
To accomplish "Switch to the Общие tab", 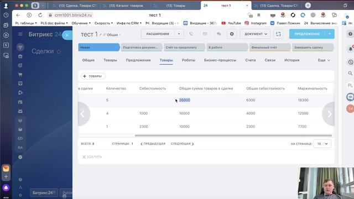I will point(88,60).
